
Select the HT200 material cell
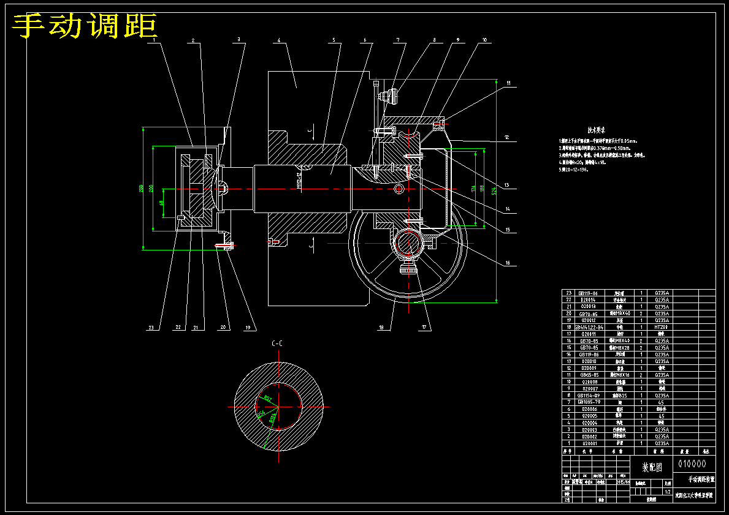pos(661,328)
